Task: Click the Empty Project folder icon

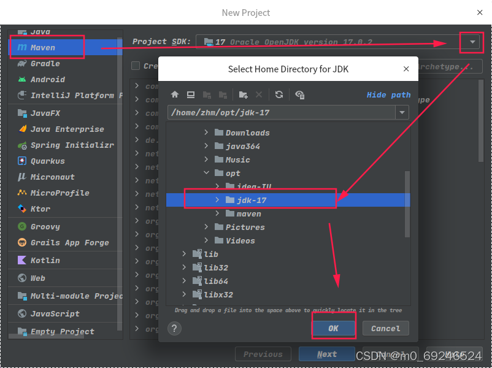Action: coord(22,331)
